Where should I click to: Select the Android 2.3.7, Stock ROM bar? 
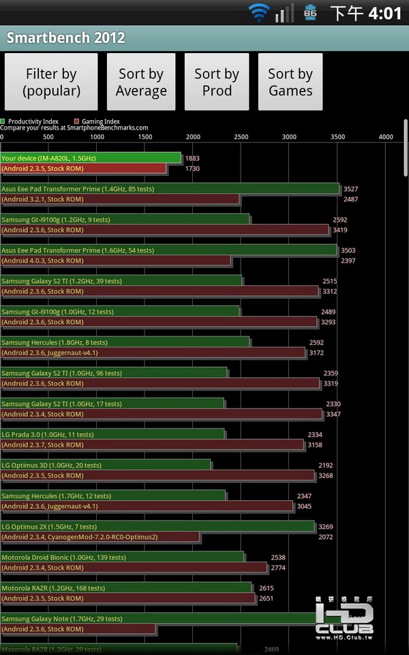(x=152, y=445)
